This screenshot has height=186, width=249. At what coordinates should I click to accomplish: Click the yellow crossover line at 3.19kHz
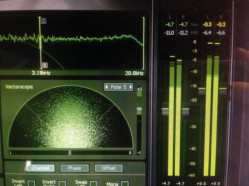(x=40, y=43)
